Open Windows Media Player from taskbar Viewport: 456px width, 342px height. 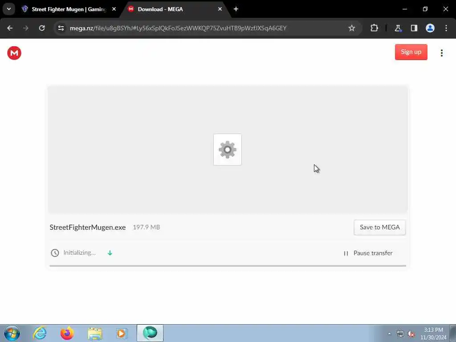122,333
